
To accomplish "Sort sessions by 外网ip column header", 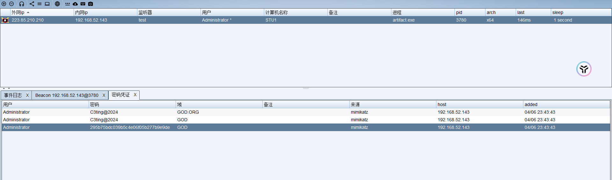I will [41, 12].
